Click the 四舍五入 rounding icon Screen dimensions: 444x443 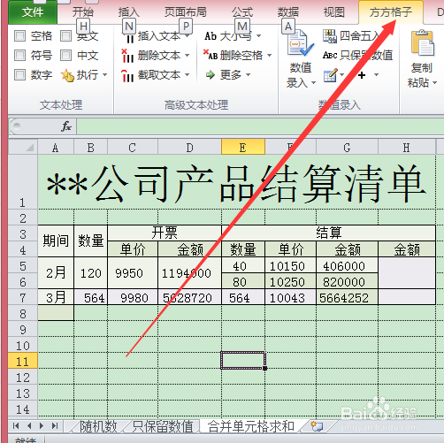[x=330, y=36]
